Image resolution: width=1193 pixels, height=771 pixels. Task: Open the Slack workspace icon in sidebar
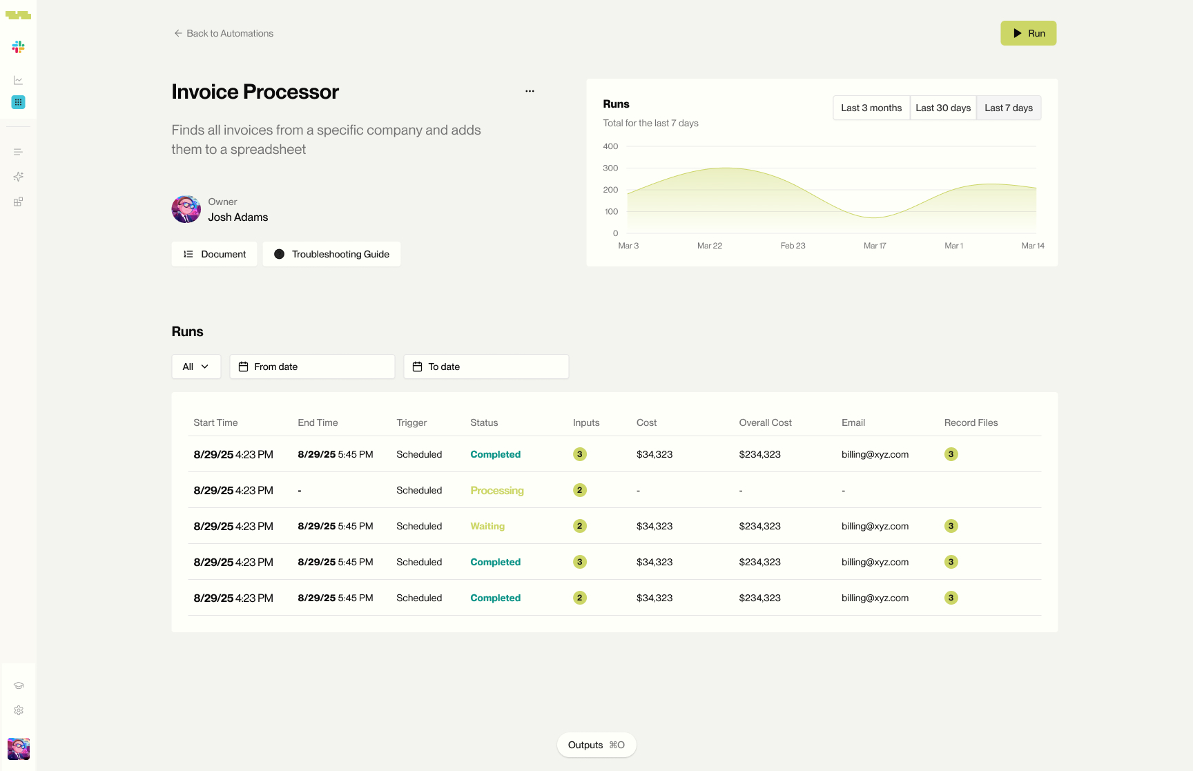point(18,47)
